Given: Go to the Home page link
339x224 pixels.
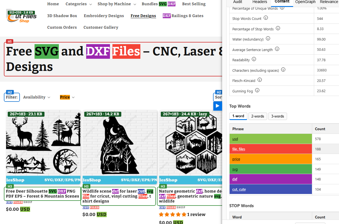Looking at the screenshot, I should click(x=53, y=4).
